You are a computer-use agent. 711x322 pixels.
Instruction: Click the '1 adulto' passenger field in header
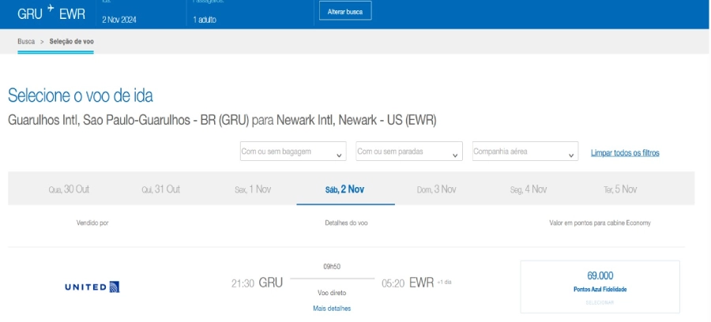click(x=206, y=20)
